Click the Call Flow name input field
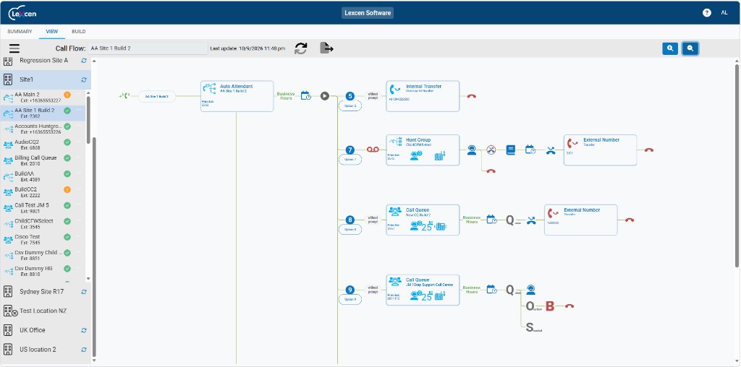The height and width of the screenshot is (367, 741). click(x=148, y=48)
